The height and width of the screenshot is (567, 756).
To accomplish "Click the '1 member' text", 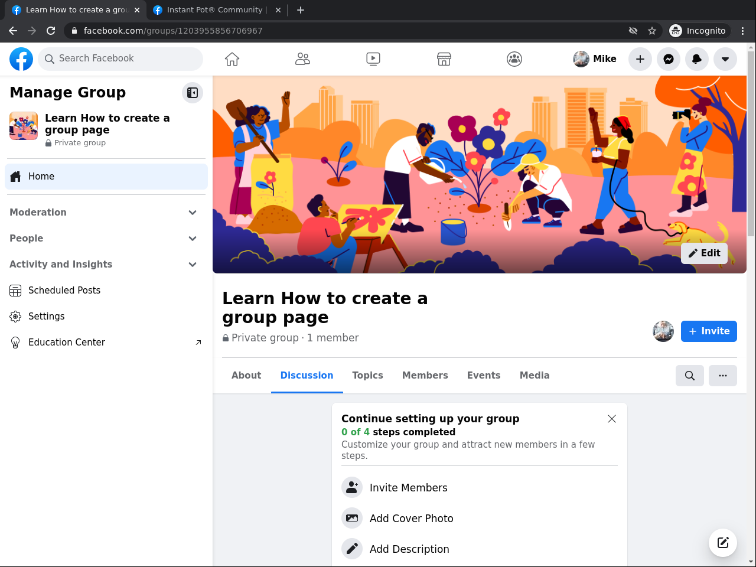I will pos(333,338).
